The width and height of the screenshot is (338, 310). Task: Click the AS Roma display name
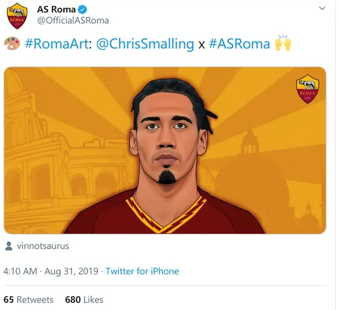57,9
